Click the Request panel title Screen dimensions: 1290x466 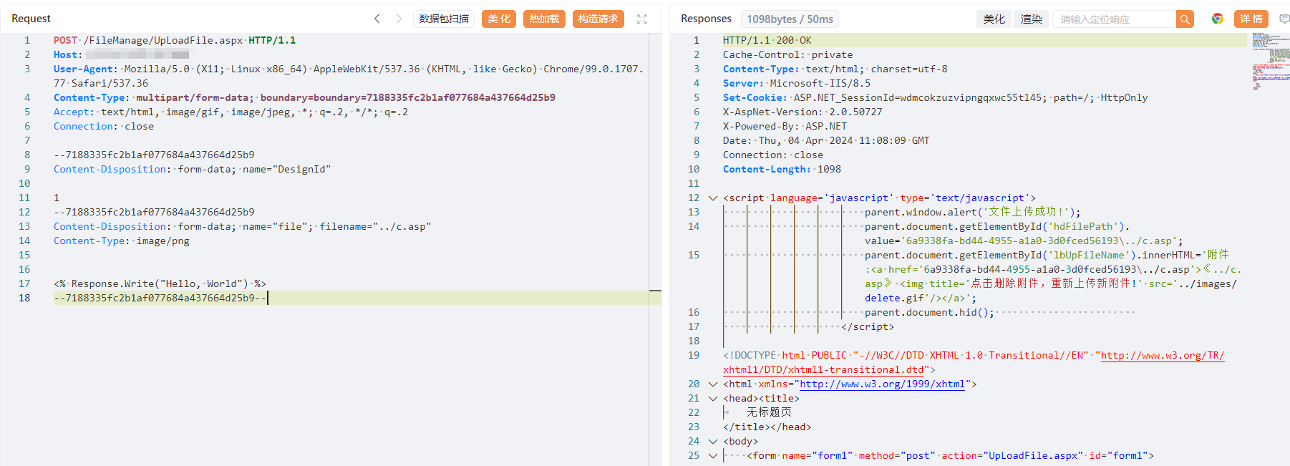(31, 19)
